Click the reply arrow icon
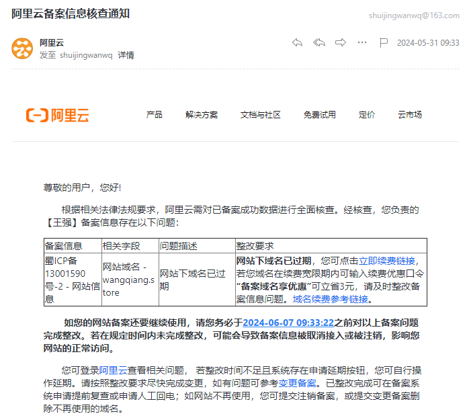The height and width of the screenshot is (418, 467). click(297, 42)
